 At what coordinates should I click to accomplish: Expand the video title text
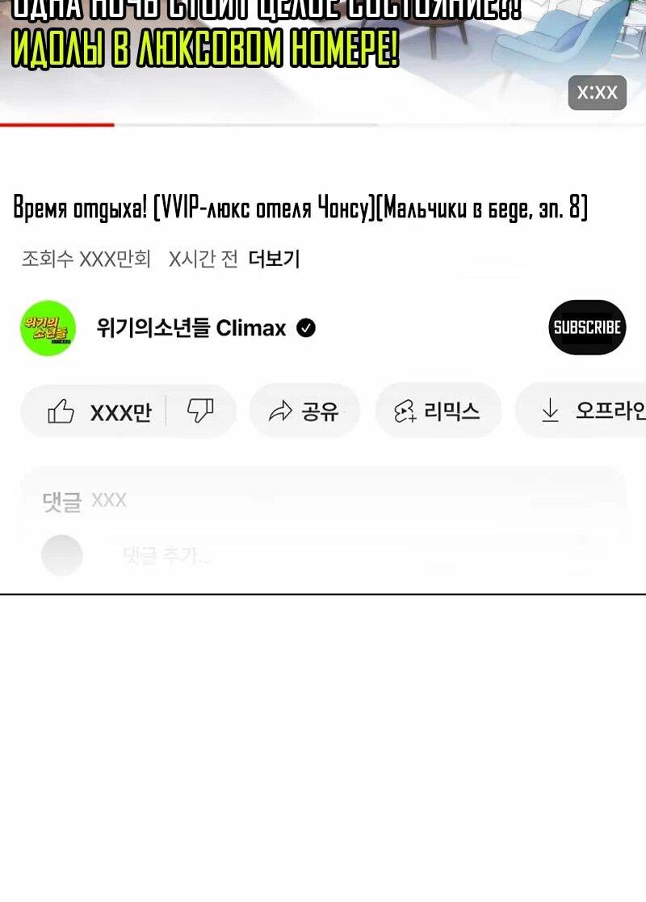coord(300,208)
